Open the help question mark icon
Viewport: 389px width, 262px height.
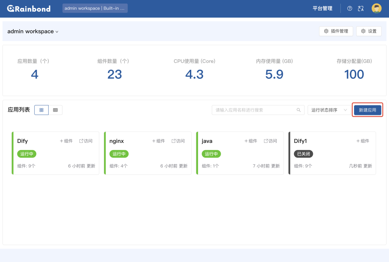(349, 8)
